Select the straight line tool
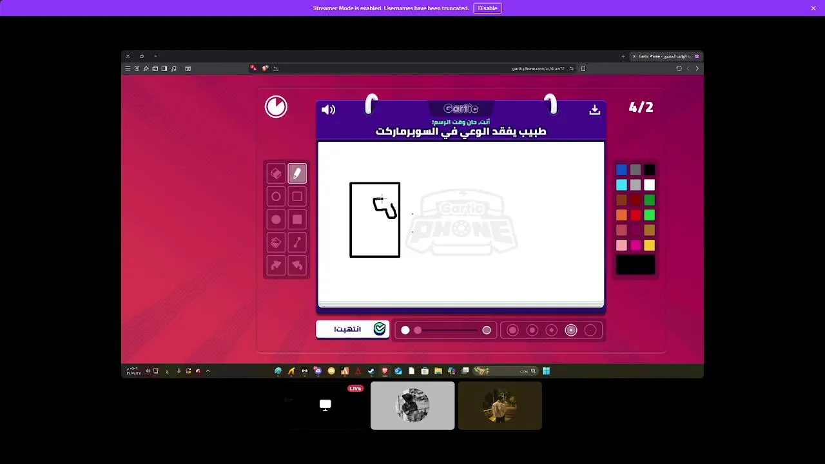 pyautogui.click(x=297, y=243)
